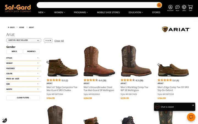This screenshot has width=198, height=124.
Task: Open the Men navigation menu
Action: pyautogui.click(x=42, y=12)
